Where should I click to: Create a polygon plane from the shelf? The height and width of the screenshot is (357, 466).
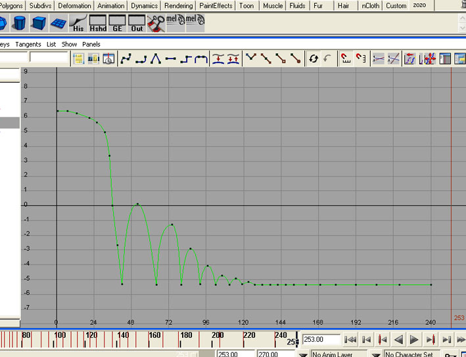click(58, 23)
